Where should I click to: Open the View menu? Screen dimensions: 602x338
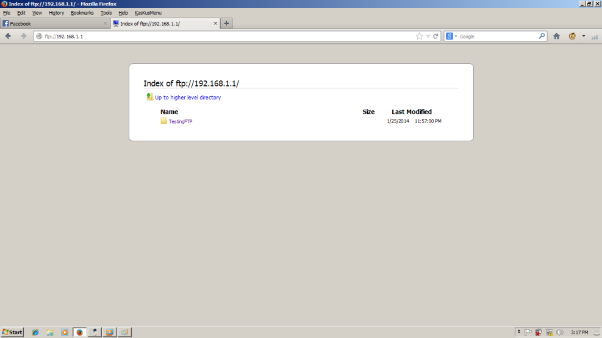[37, 13]
